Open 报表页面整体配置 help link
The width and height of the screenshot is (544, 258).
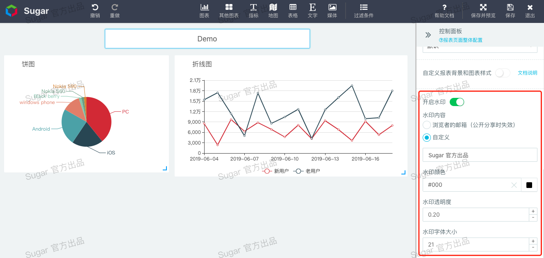(x=461, y=40)
